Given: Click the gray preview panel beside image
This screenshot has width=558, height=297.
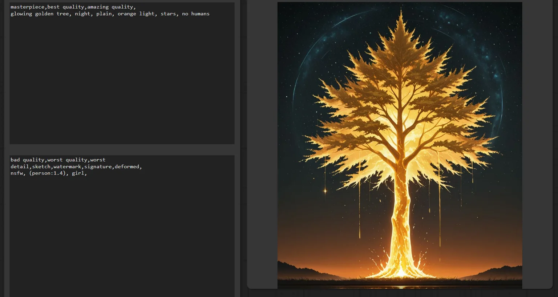Looking at the screenshot, I should pyautogui.click(x=262, y=145).
